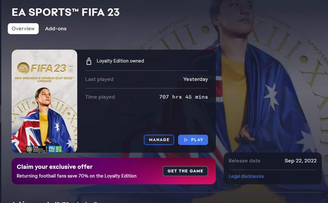Click "Claim your exclusive offer" heading

[x=55, y=167]
